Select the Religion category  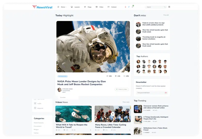click(36, 129)
